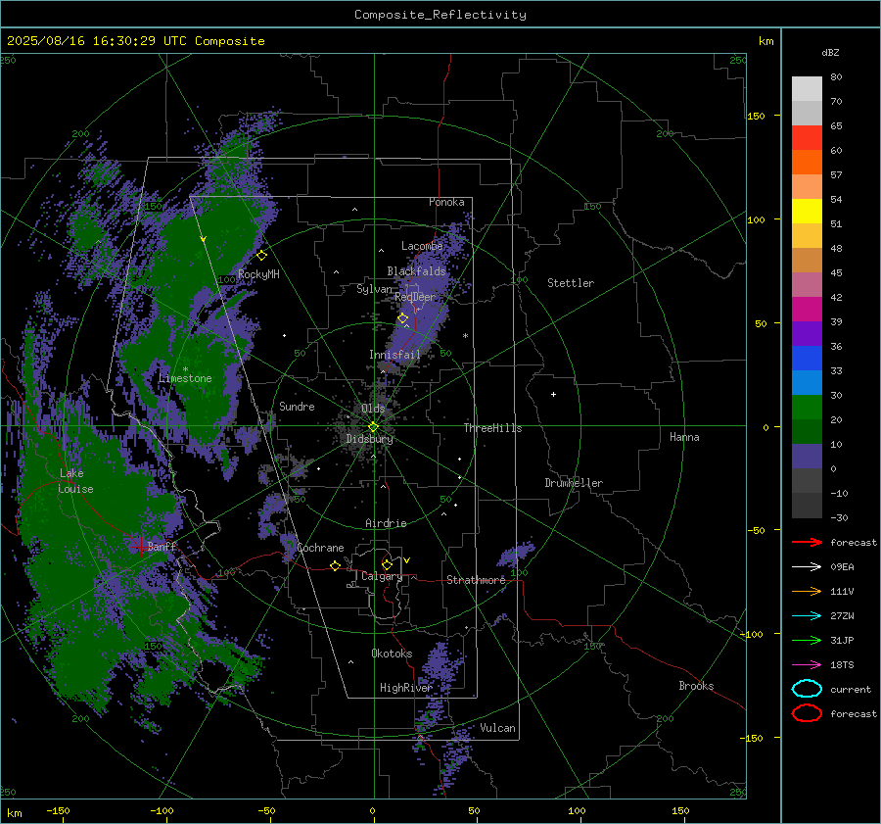
Task: Select the blue 33 dBZ color swatch
Action: click(x=807, y=359)
